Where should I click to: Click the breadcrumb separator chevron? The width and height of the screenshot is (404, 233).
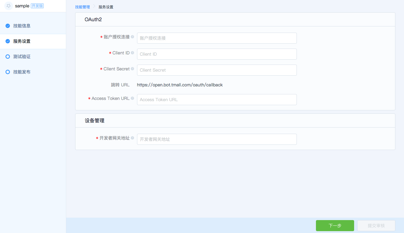coord(94,7)
